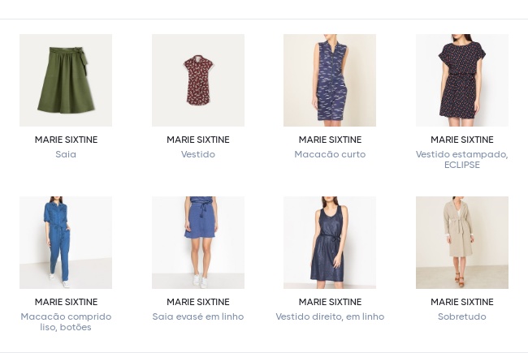Click MARIE SIXTINE brand above "Saia evasé em linho"
The image size is (528, 353).
[x=198, y=302]
